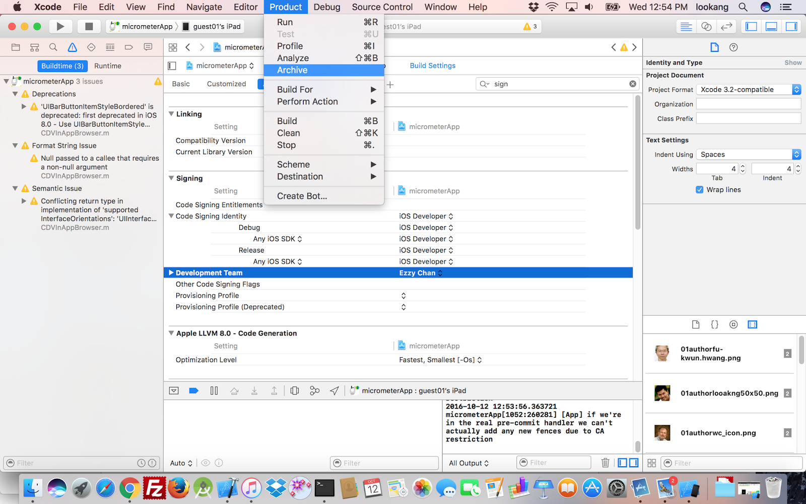The image size is (806, 504).
Task: Select Media library icon
Action: tap(753, 325)
